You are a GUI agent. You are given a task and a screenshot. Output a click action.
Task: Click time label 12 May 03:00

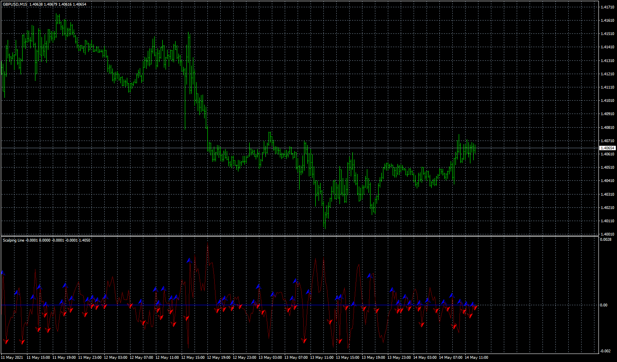[116, 358]
